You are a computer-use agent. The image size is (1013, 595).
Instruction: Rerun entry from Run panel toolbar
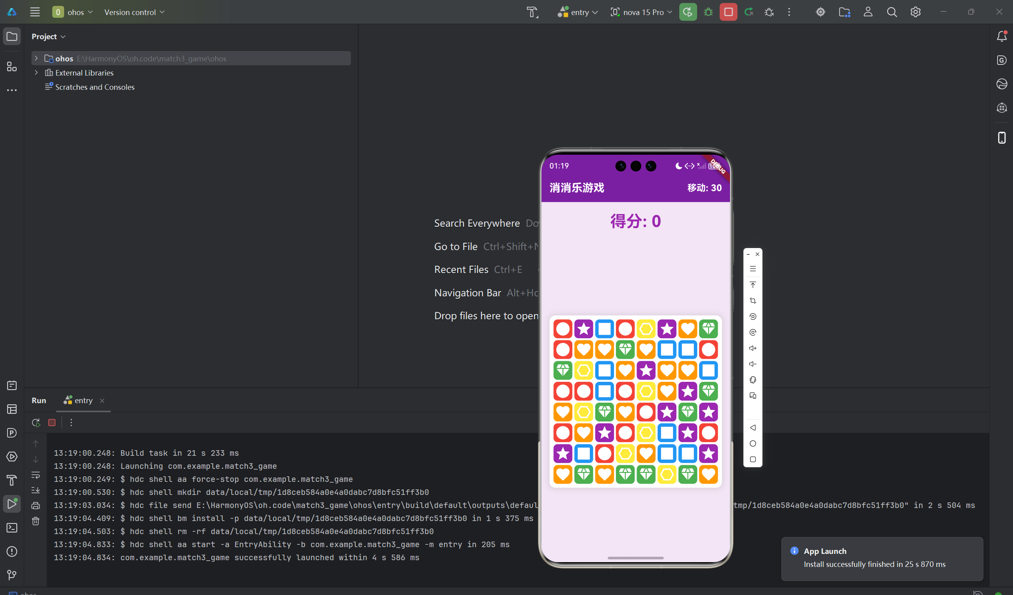tap(36, 423)
